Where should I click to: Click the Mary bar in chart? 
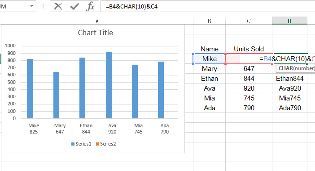point(56,95)
